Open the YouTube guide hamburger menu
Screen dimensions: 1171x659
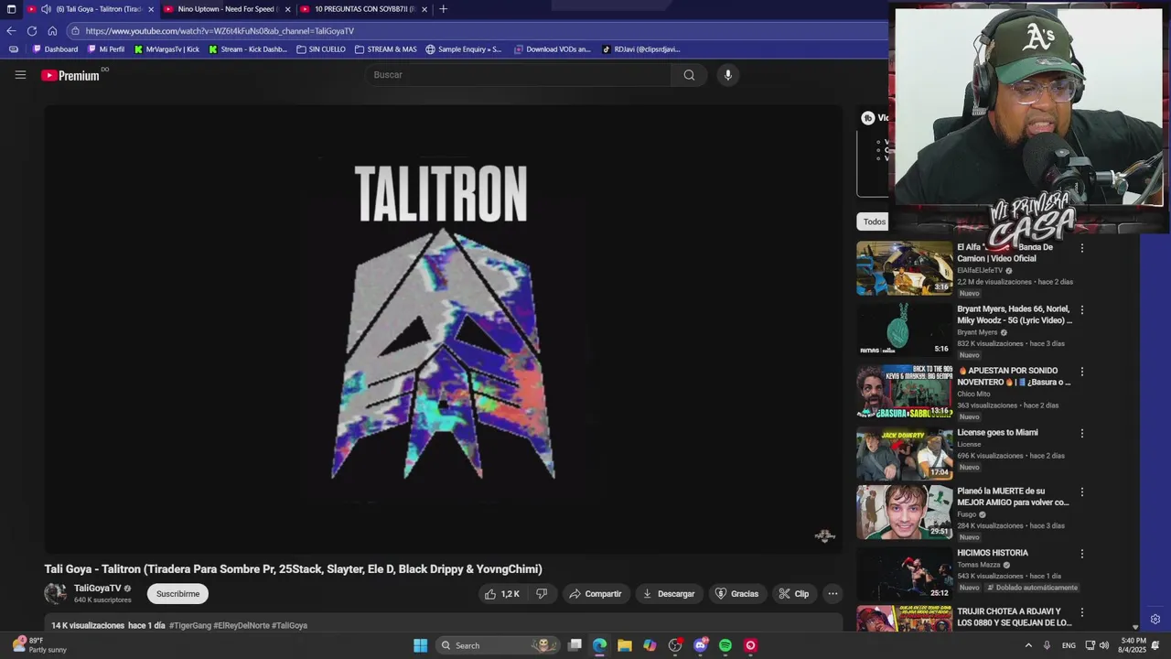[20, 75]
